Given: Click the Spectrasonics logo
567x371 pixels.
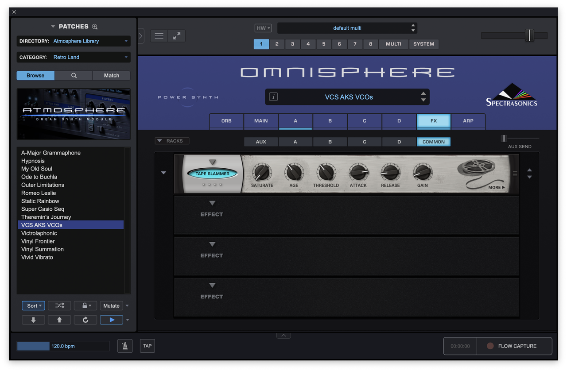Looking at the screenshot, I should tap(512, 95).
